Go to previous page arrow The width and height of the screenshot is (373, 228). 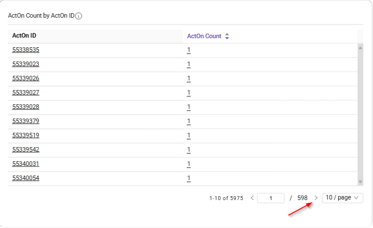point(252,198)
